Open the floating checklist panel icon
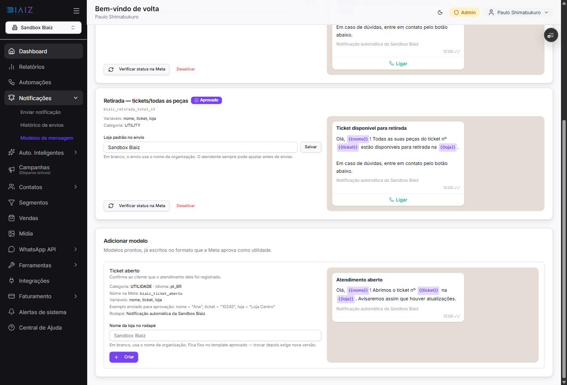Screen dimensions: 567x385 click(551, 35)
